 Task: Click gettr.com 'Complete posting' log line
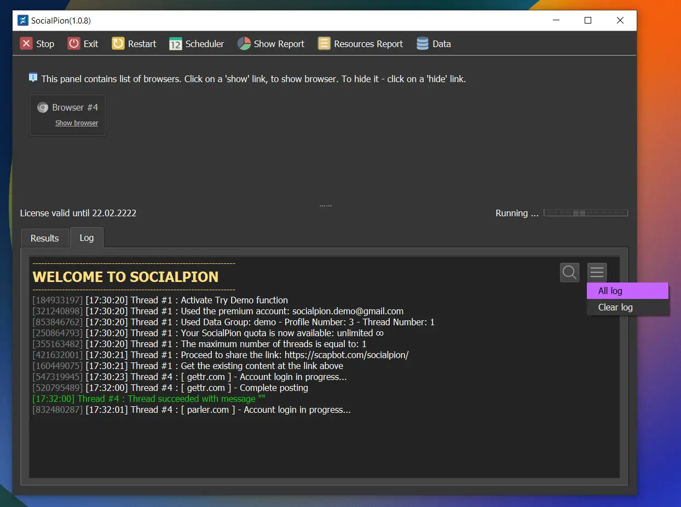(170, 388)
